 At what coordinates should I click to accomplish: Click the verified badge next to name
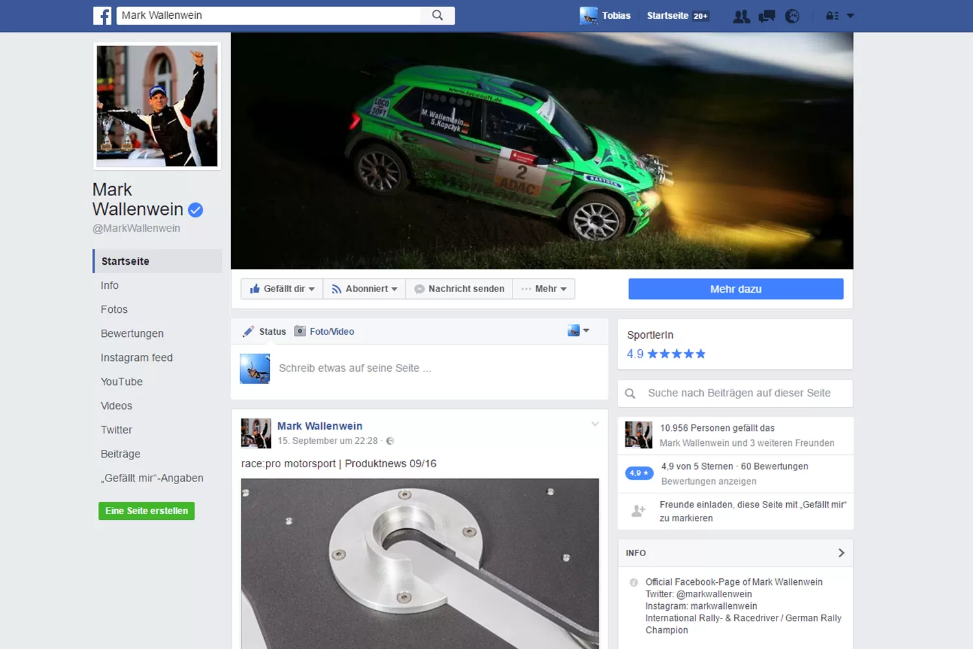(x=195, y=210)
